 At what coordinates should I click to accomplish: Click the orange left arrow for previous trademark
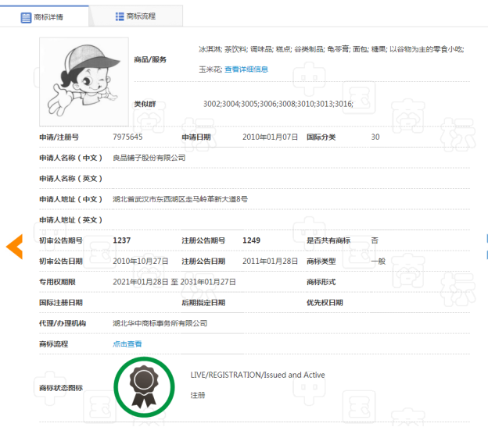coord(15,247)
